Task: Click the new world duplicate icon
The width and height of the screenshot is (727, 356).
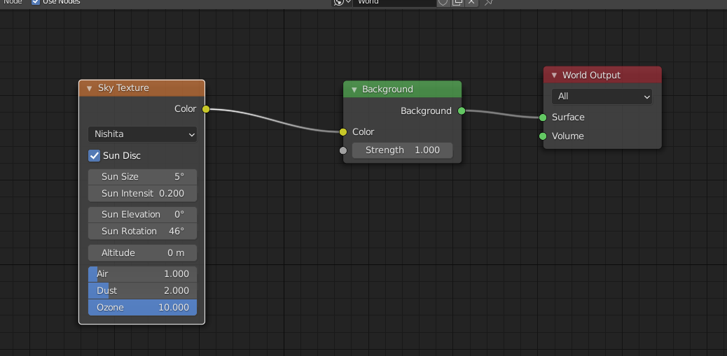Action: pyautogui.click(x=457, y=2)
